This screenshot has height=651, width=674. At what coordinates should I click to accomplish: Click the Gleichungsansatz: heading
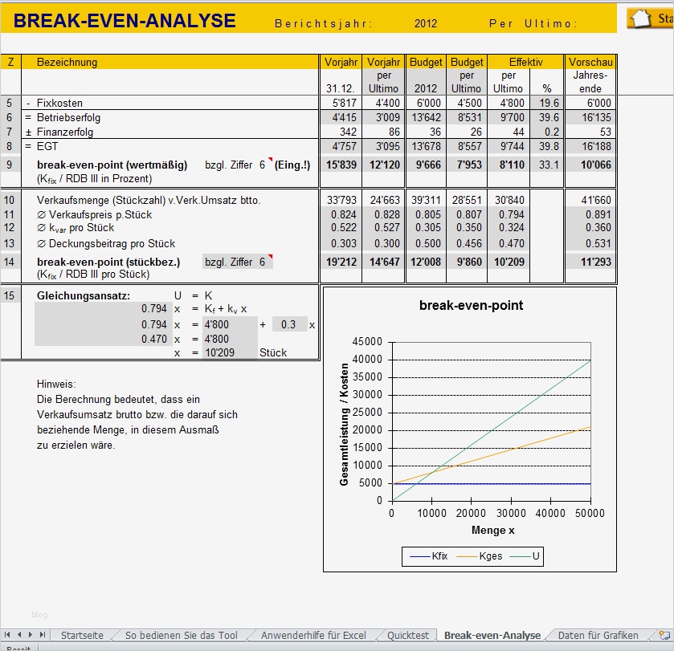pos(84,296)
